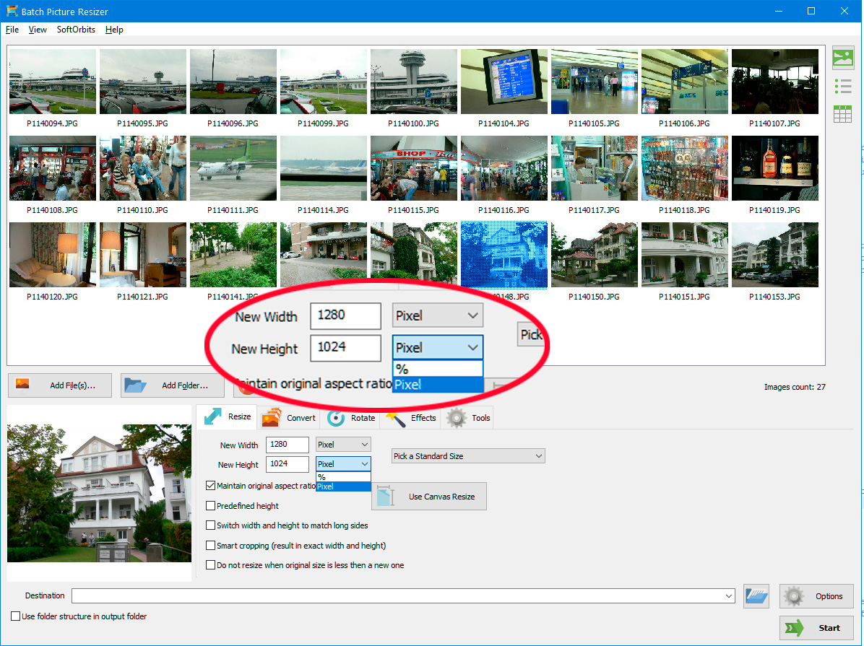
Task: Open the Pick a Standard Size dropdown
Action: (x=468, y=456)
